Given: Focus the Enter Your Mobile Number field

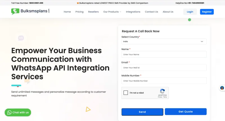Looking at the screenshot, I should [164, 81].
